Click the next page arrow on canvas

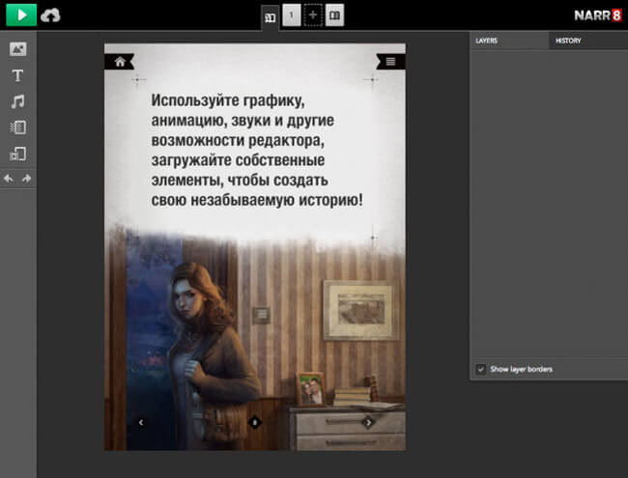point(368,422)
